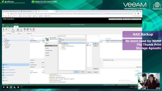The image size is (162, 91).
Task: Switch to the View ribbon tab
Action: tap(12, 27)
